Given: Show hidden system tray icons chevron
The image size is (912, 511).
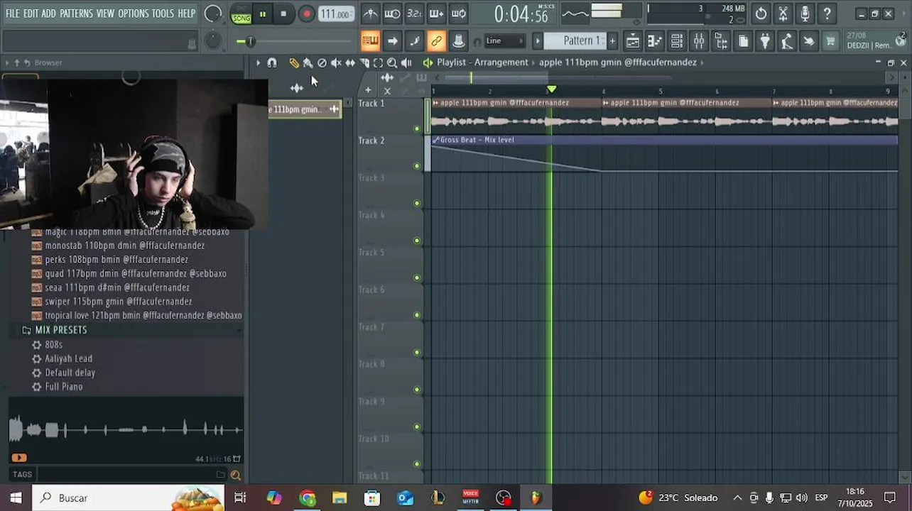Looking at the screenshot, I should pos(737,498).
